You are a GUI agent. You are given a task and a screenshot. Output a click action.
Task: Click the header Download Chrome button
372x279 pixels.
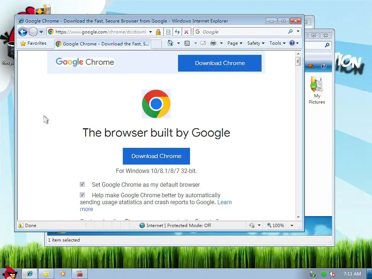coord(220,63)
